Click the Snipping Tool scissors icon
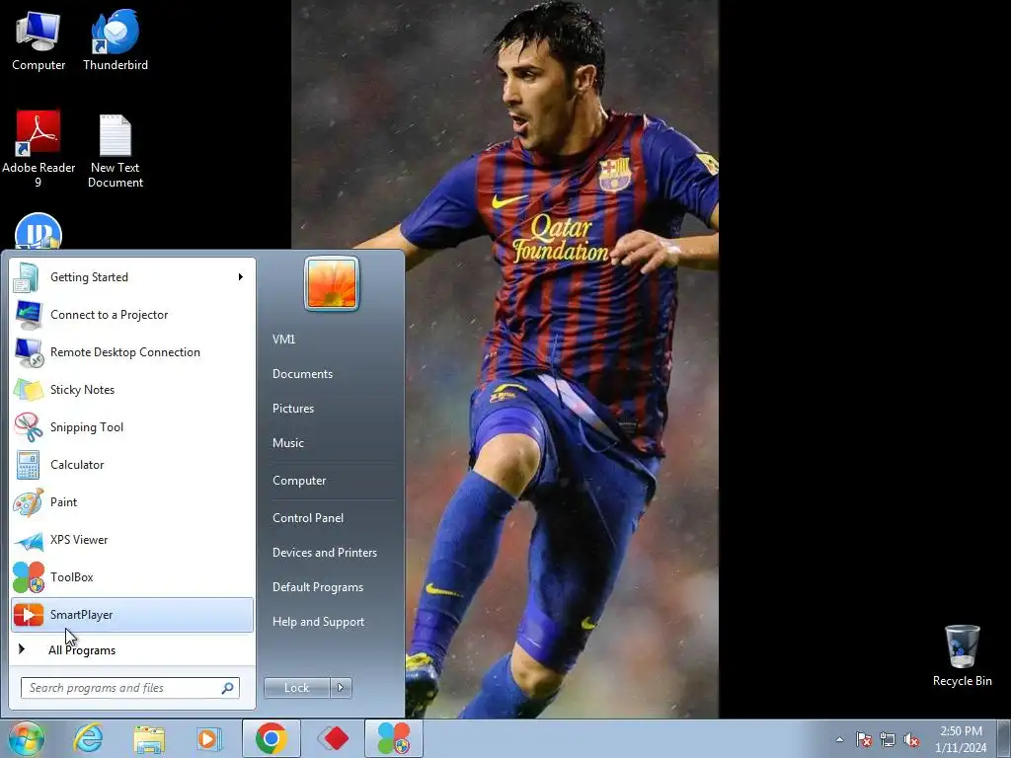 [x=28, y=427]
